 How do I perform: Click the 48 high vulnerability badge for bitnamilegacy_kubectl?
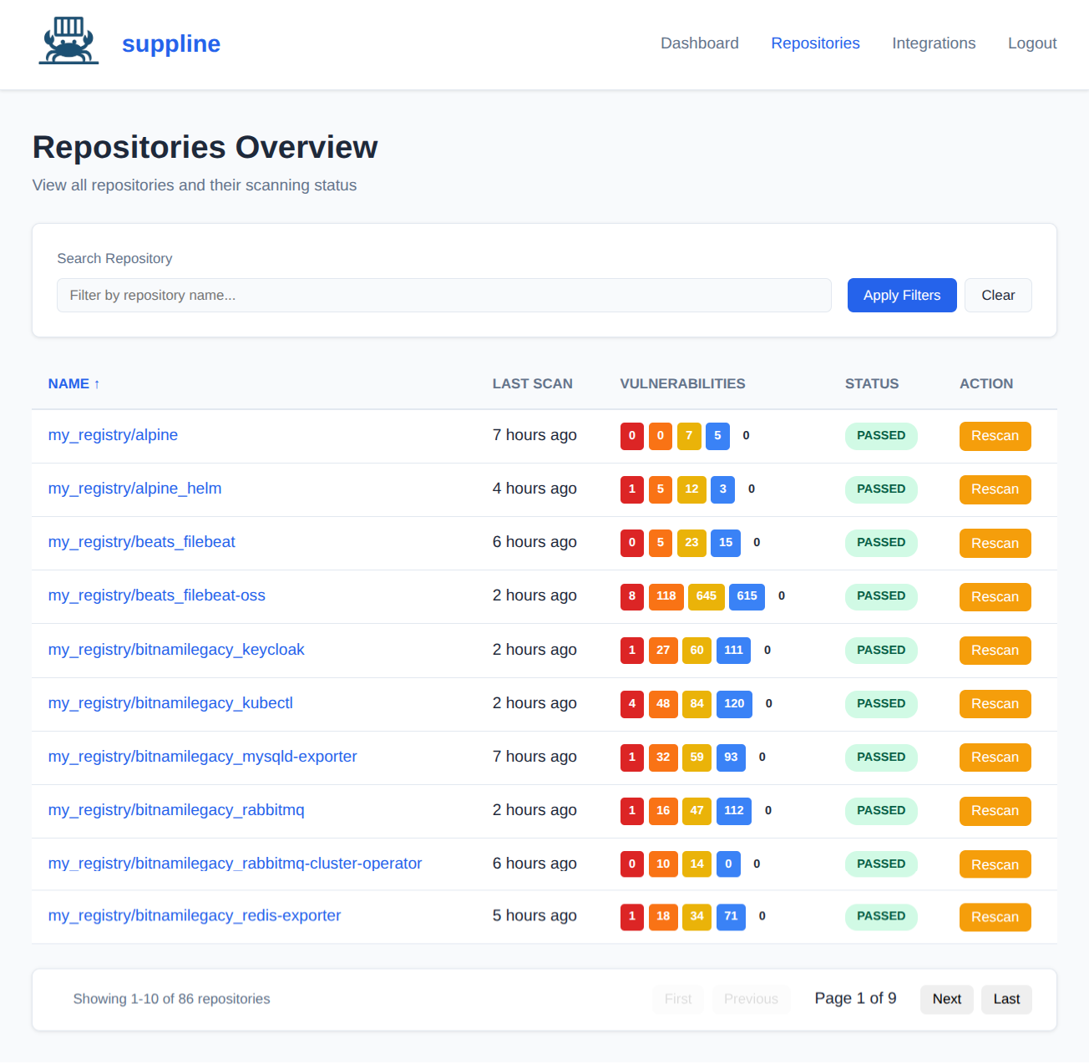[663, 703]
